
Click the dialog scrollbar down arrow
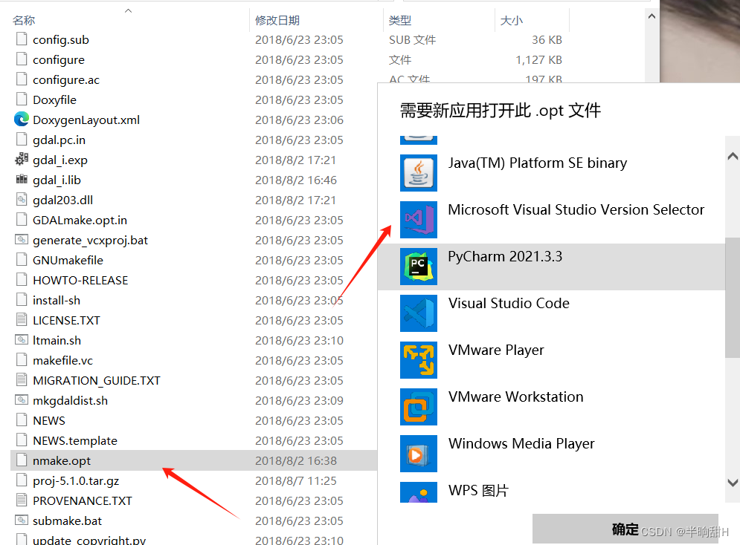click(732, 482)
